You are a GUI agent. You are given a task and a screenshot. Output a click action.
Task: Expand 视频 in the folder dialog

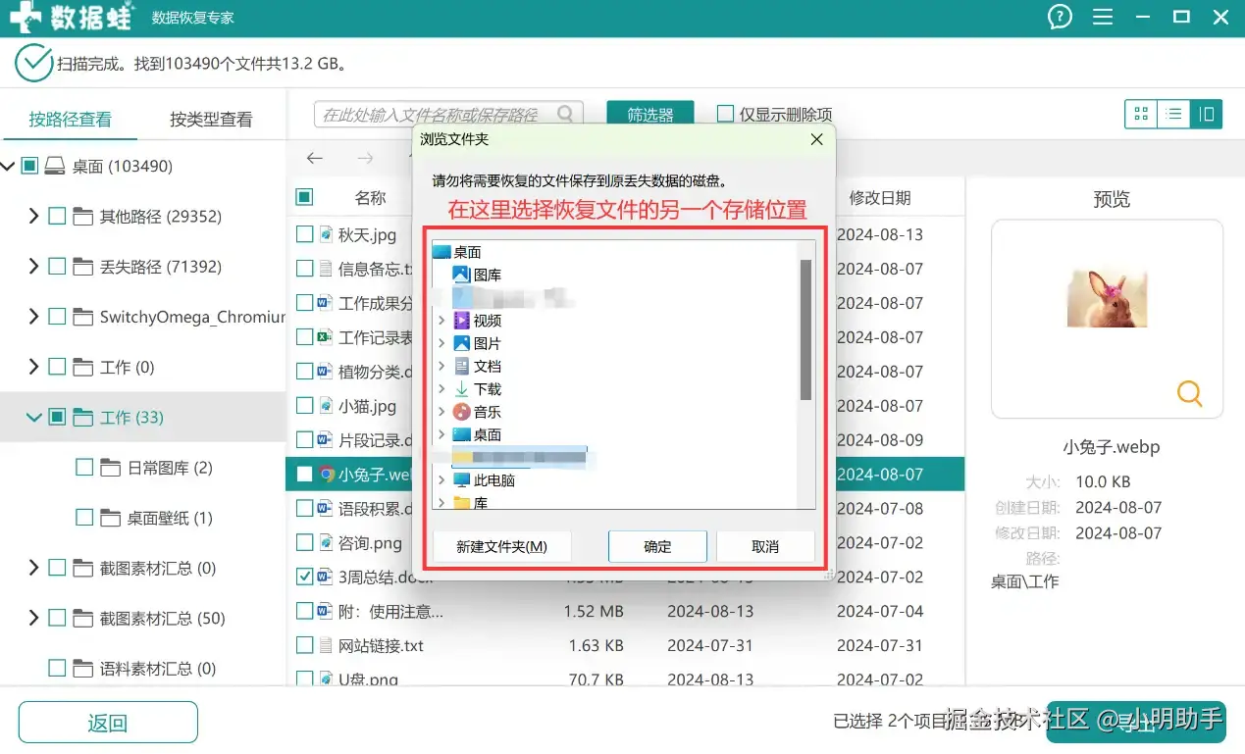coord(441,321)
